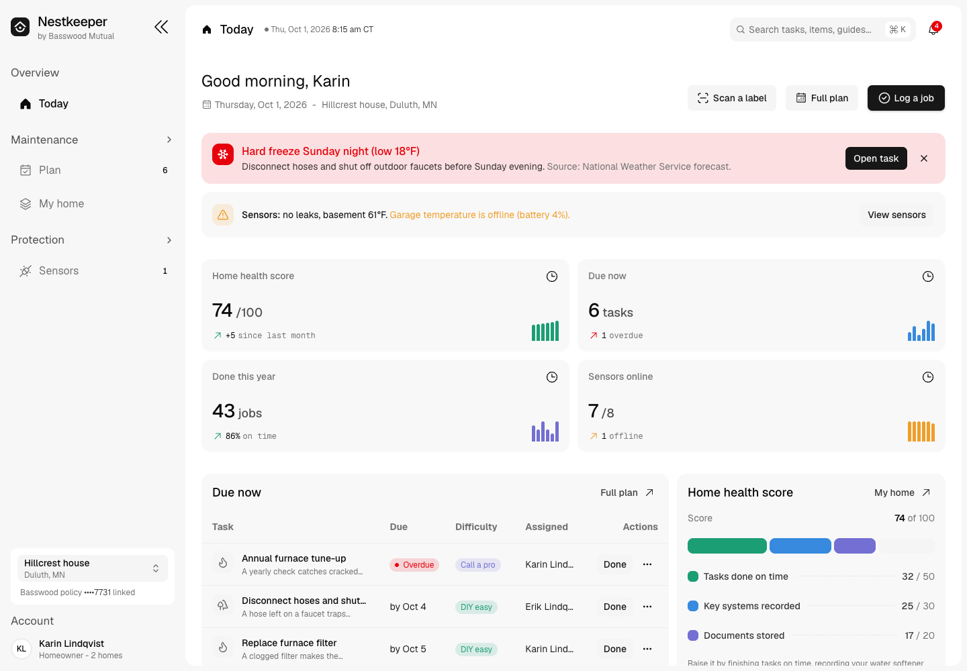Image resolution: width=967 pixels, height=671 pixels.
Task: Open Full plan link in Due now panel
Action: coord(627,493)
